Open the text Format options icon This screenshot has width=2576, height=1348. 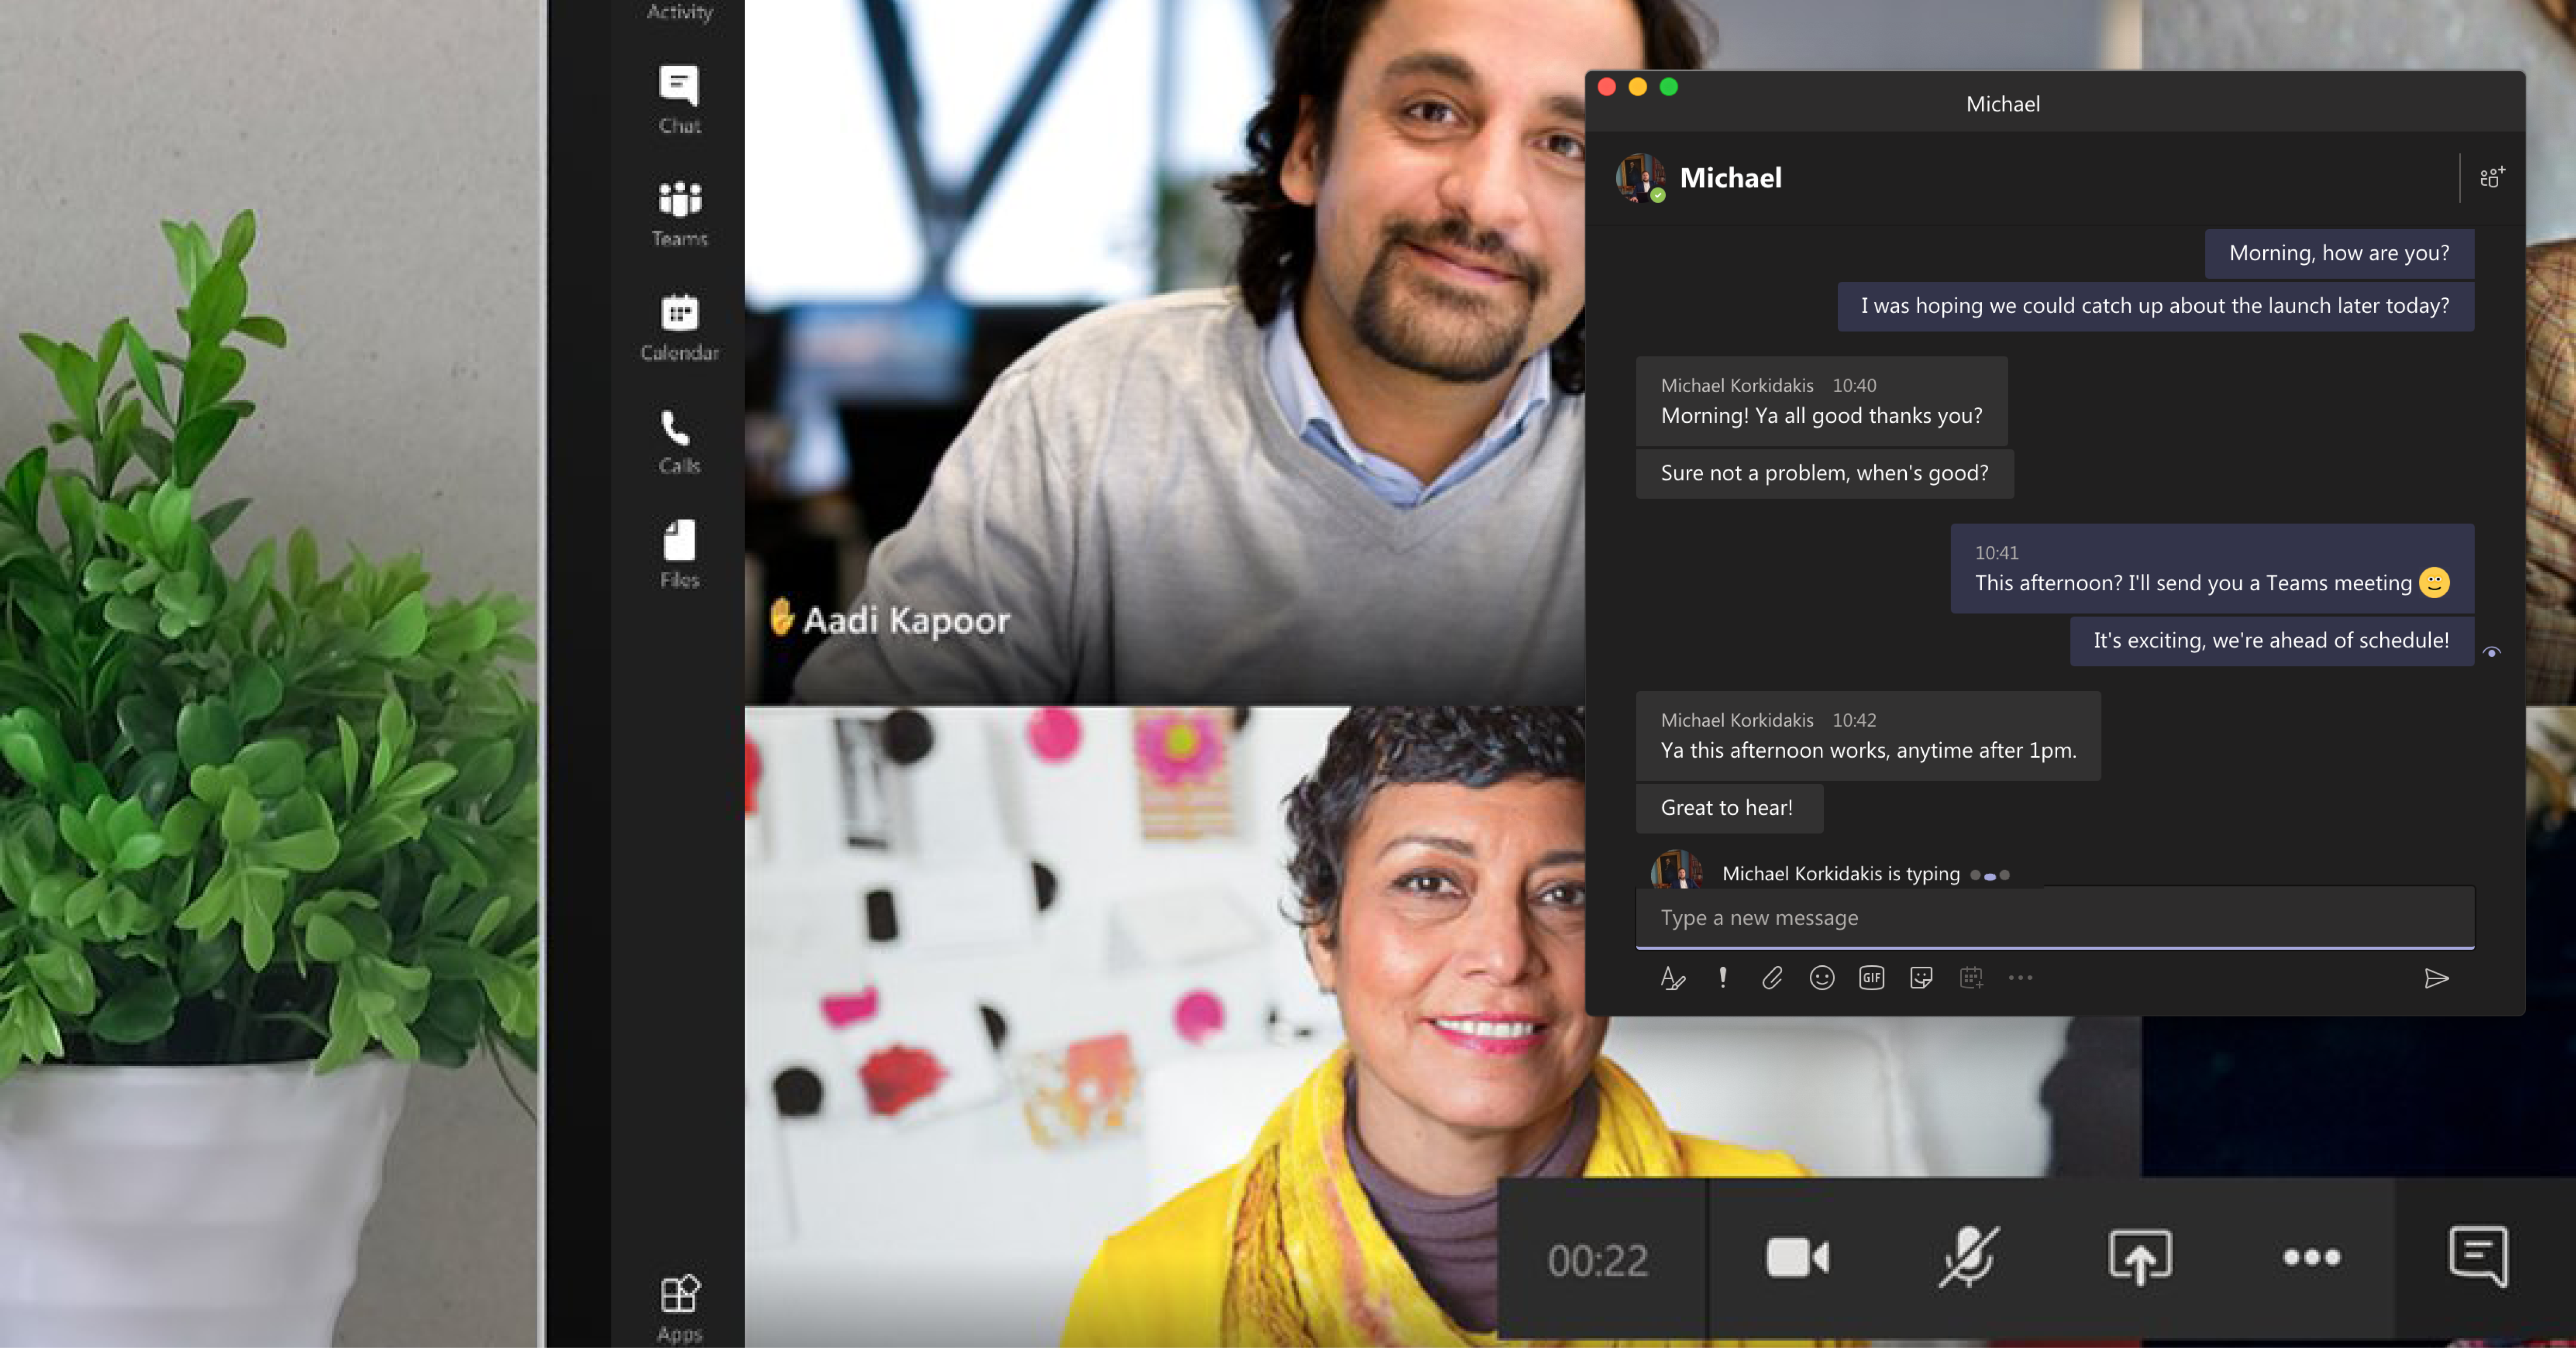click(1672, 978)
